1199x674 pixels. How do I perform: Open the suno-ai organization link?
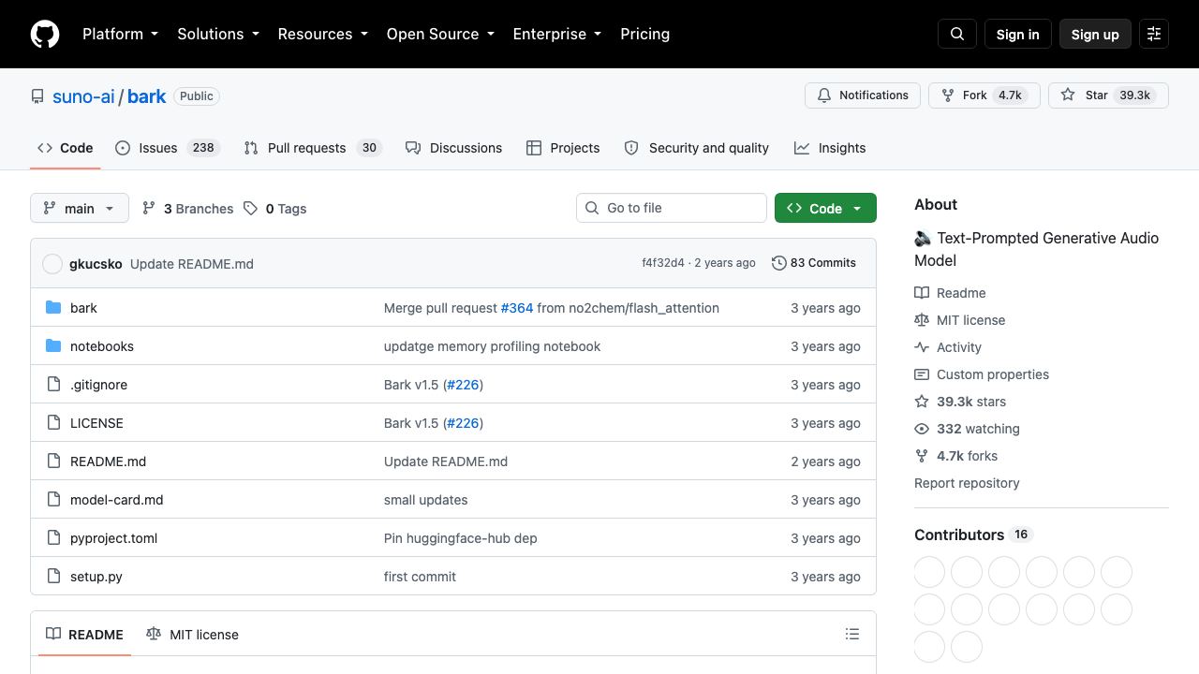(83, 96)
